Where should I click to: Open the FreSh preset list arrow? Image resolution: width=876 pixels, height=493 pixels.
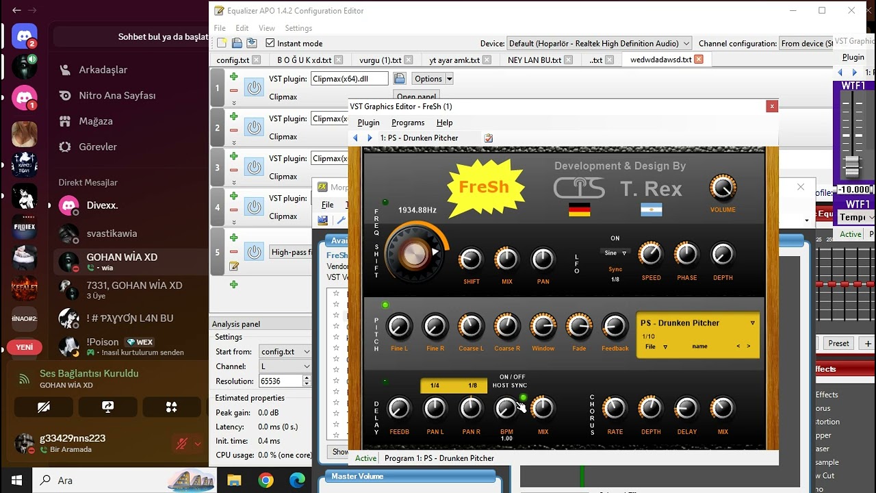pos(753,323)
